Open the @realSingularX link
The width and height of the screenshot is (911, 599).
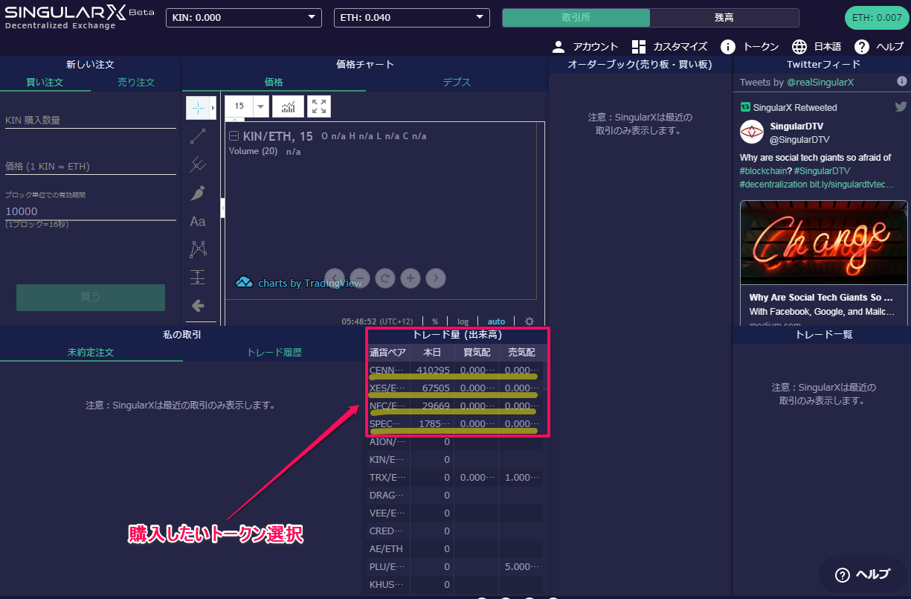click(820, 82)
